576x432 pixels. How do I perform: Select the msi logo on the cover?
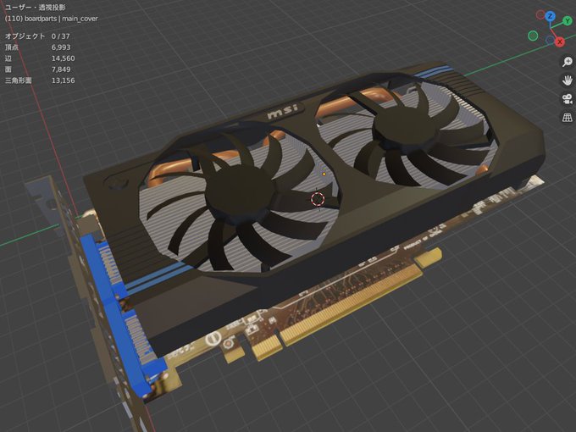click(283, 111)
